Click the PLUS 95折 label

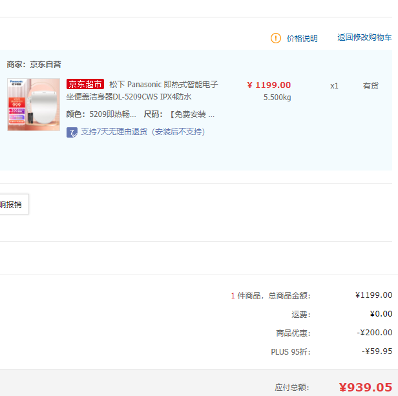click(x=291, y=352)
